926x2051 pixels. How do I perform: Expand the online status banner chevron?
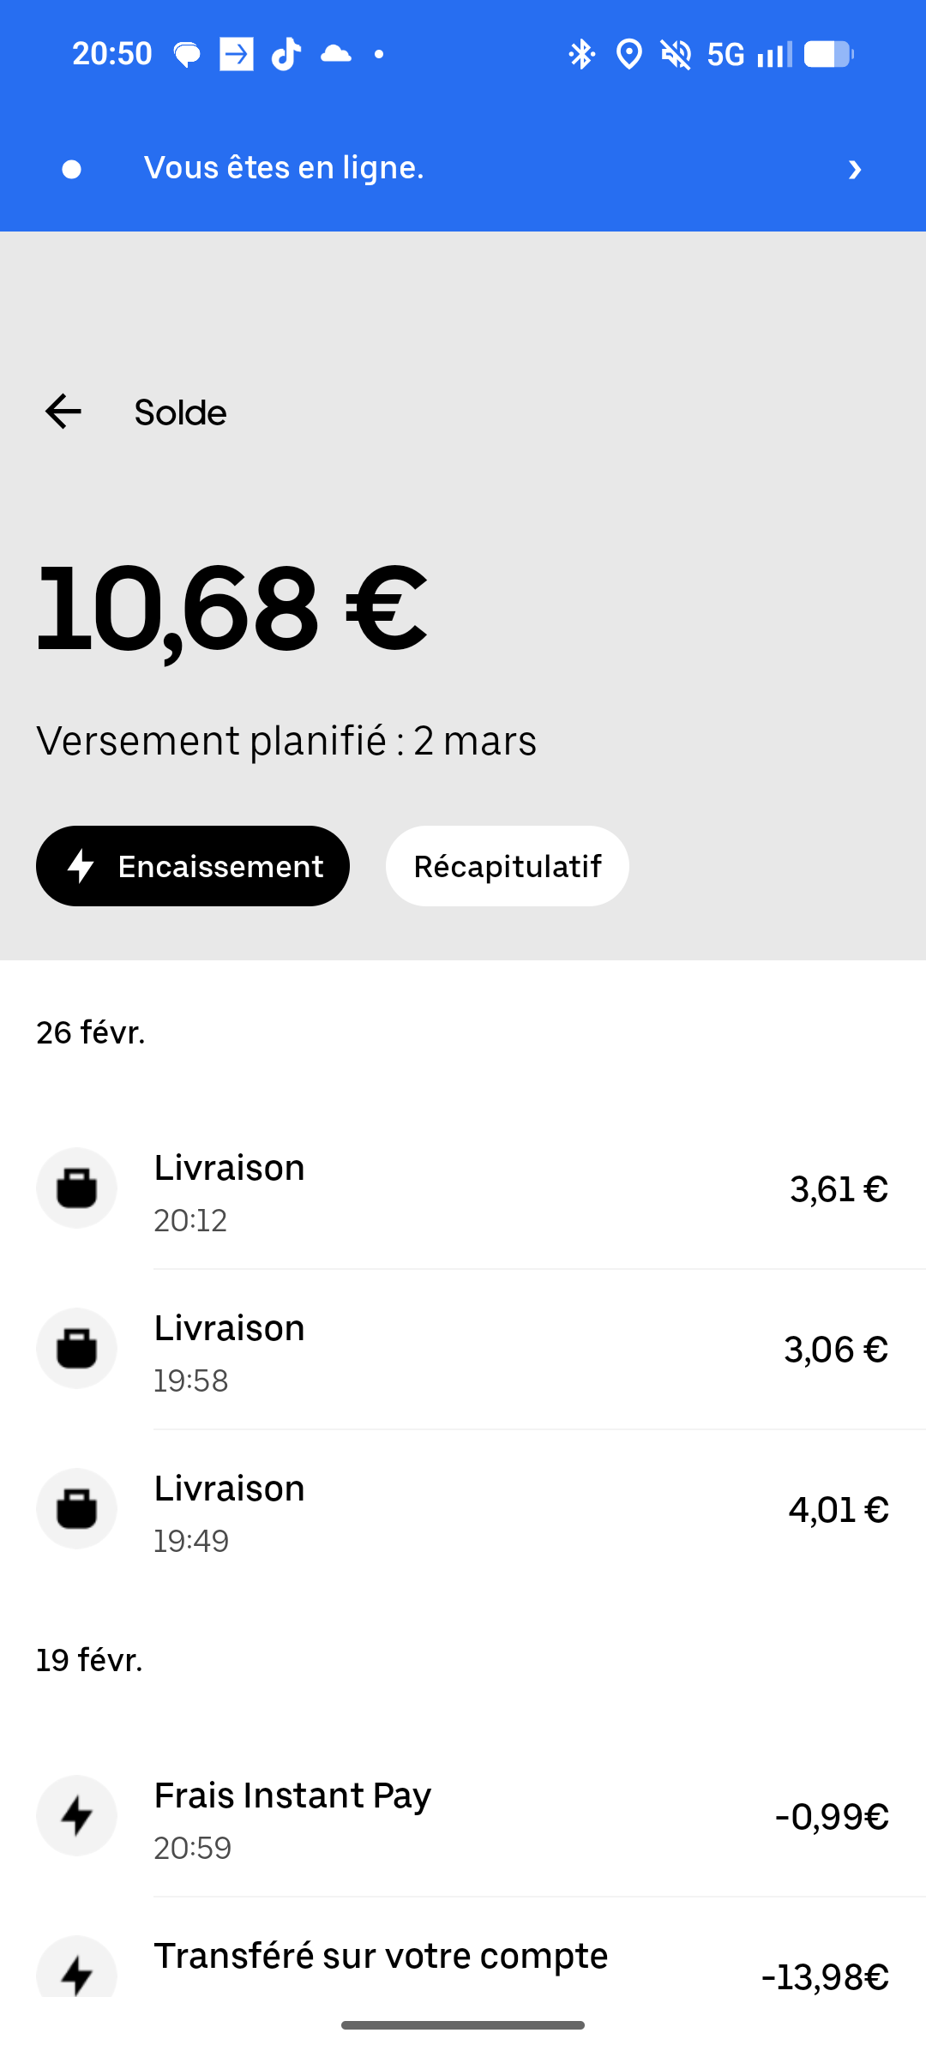(x=854, y=169)
